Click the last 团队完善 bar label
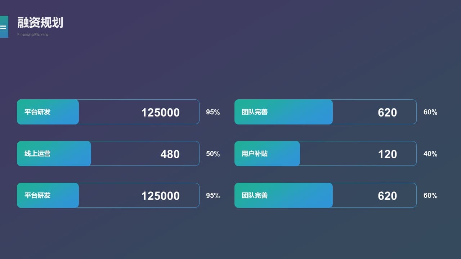 [255, 195]
